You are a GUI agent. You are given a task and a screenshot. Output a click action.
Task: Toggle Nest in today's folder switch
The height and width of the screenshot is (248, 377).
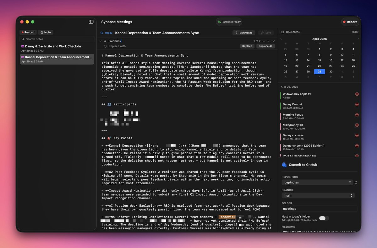tap(324, 218)
